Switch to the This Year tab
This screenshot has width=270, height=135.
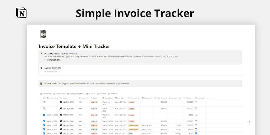(102, 94)
